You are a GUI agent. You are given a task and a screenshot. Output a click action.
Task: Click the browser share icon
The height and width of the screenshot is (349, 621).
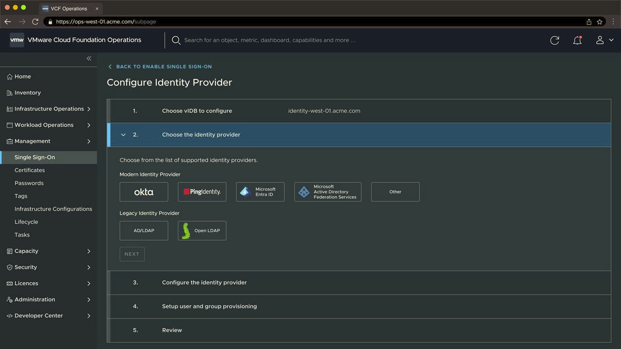pos(588,22)
